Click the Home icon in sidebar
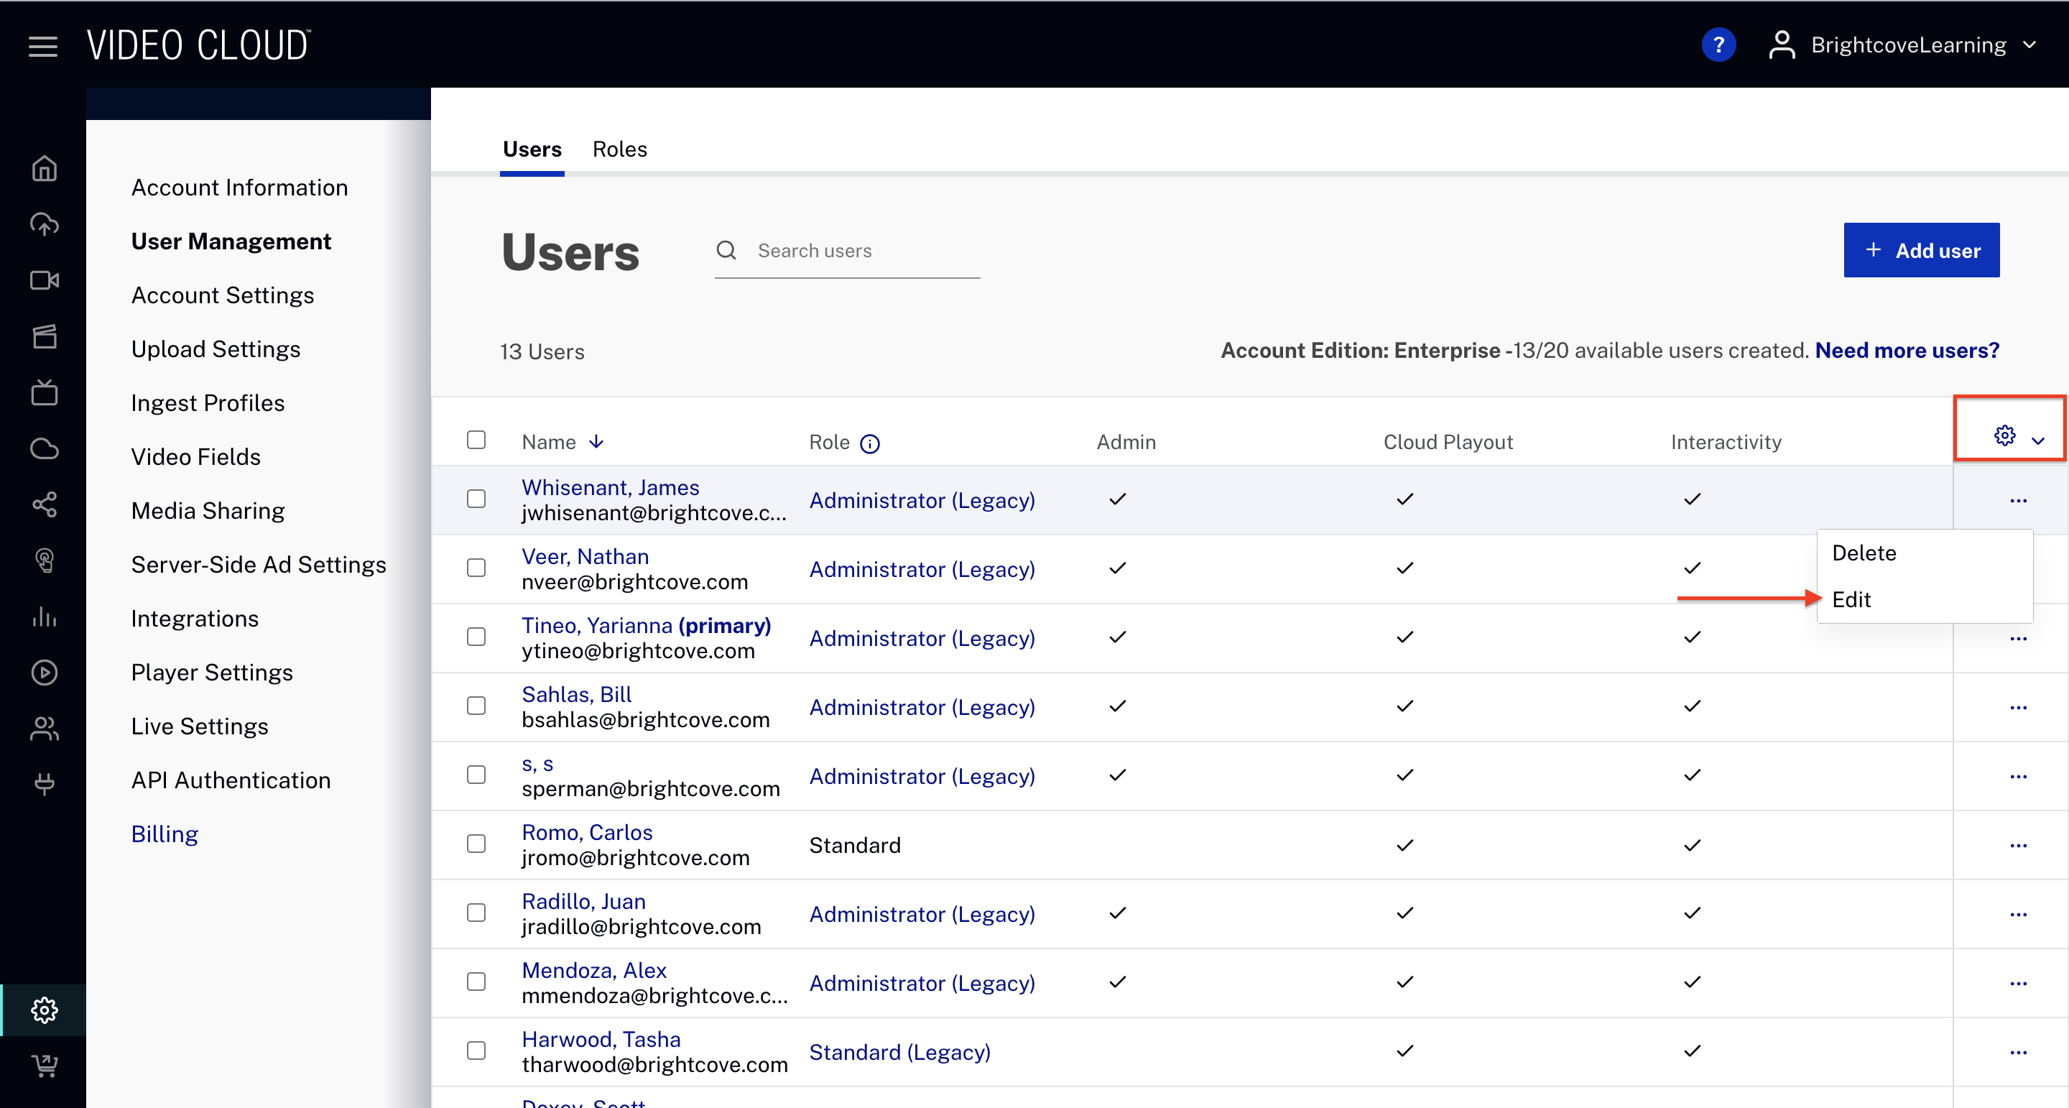 point(44,168)
